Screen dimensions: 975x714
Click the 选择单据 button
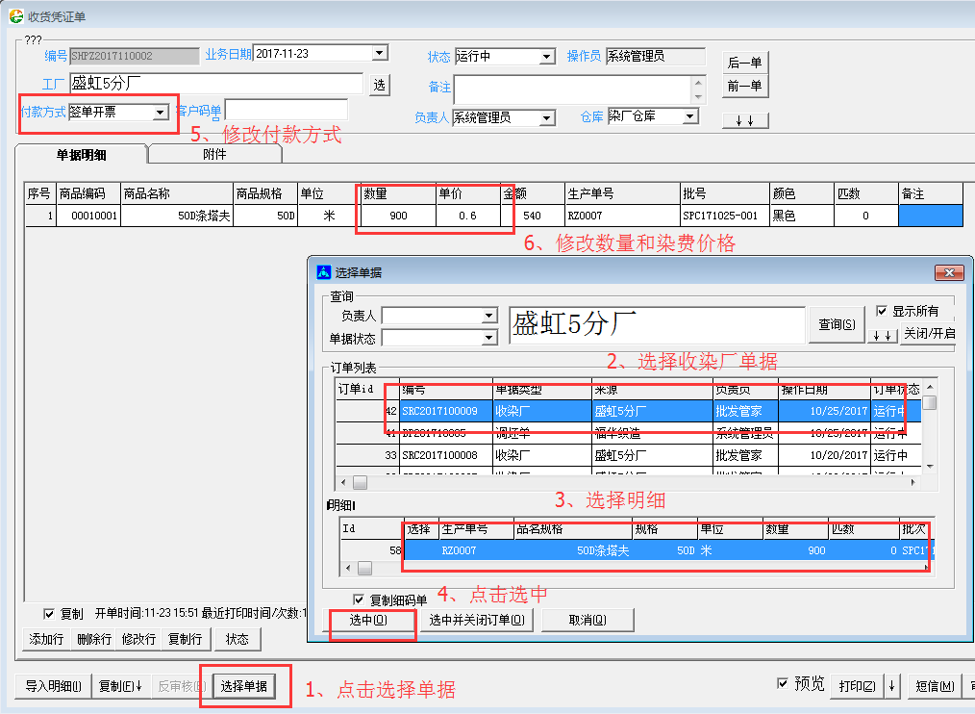click(244, 686)
